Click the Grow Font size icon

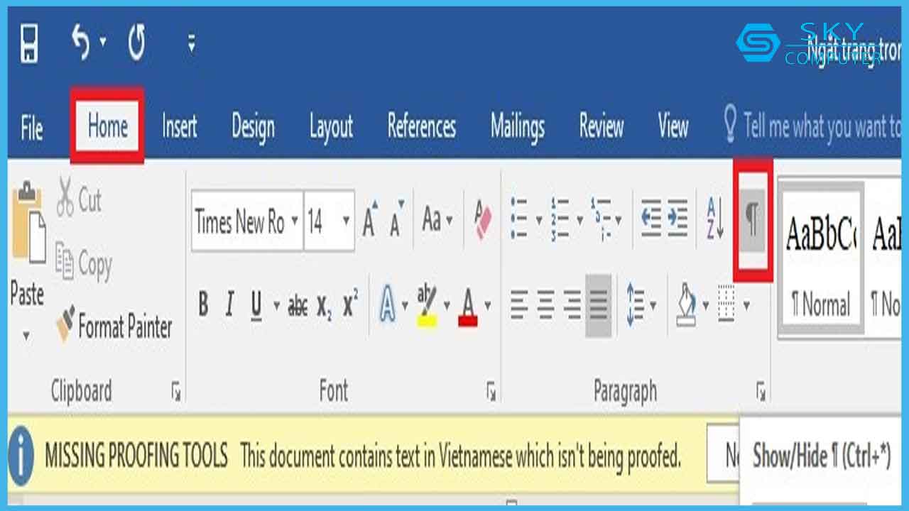click(x=370, y=221)
